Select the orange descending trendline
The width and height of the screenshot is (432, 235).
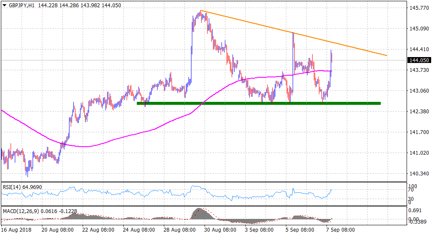pyautogui.click(x=296, y=33)
